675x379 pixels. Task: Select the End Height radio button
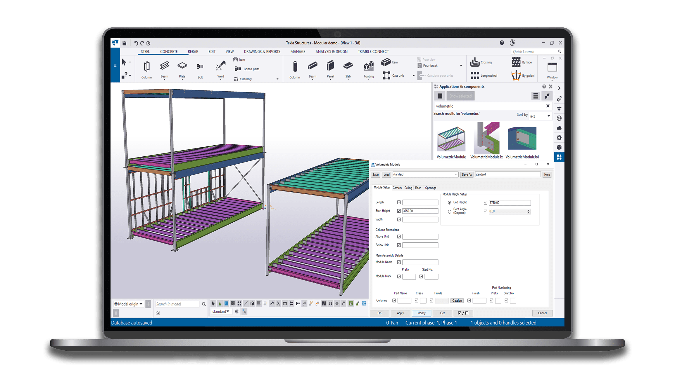pos(450,202)
